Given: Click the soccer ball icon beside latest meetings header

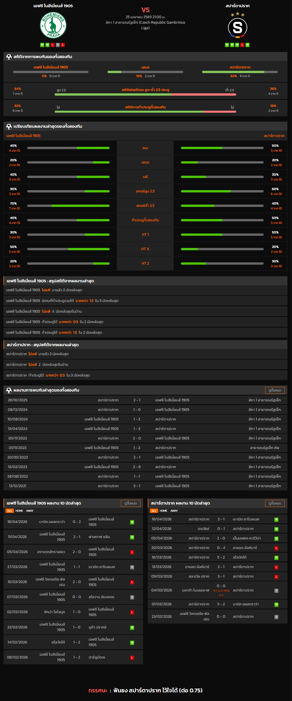Looking at the screenshot, I should [9, 390].
